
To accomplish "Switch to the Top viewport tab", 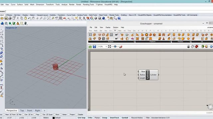I will pyautogui.click(x=22, y=110).
